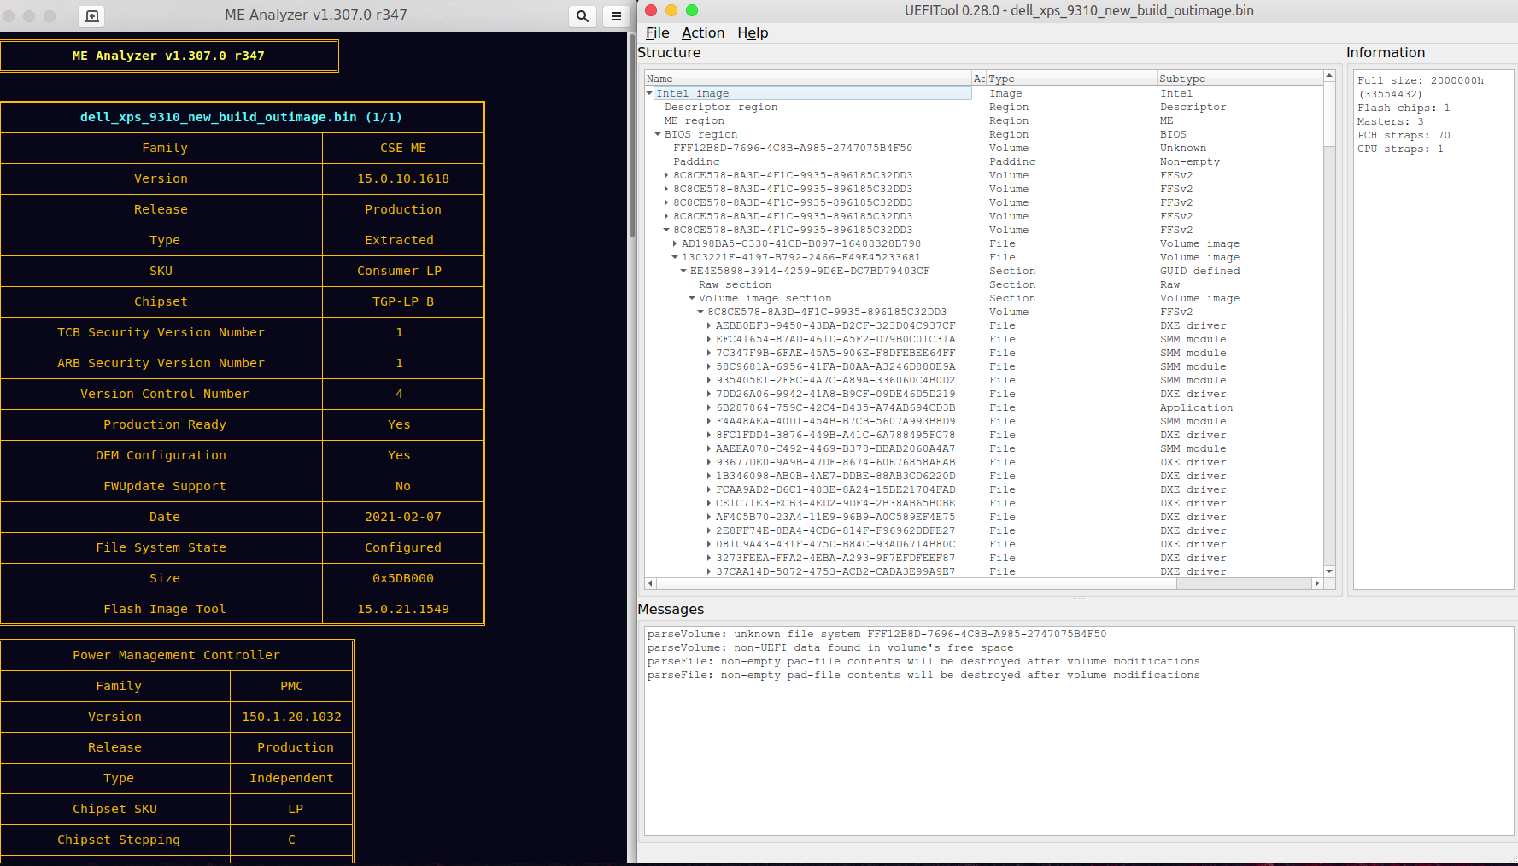Click the Name column header

[x=659, y=79]
